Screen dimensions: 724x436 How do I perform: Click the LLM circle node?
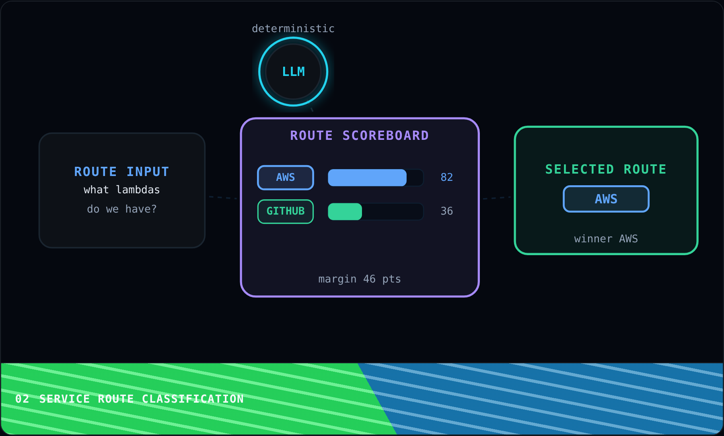[293, 72]
